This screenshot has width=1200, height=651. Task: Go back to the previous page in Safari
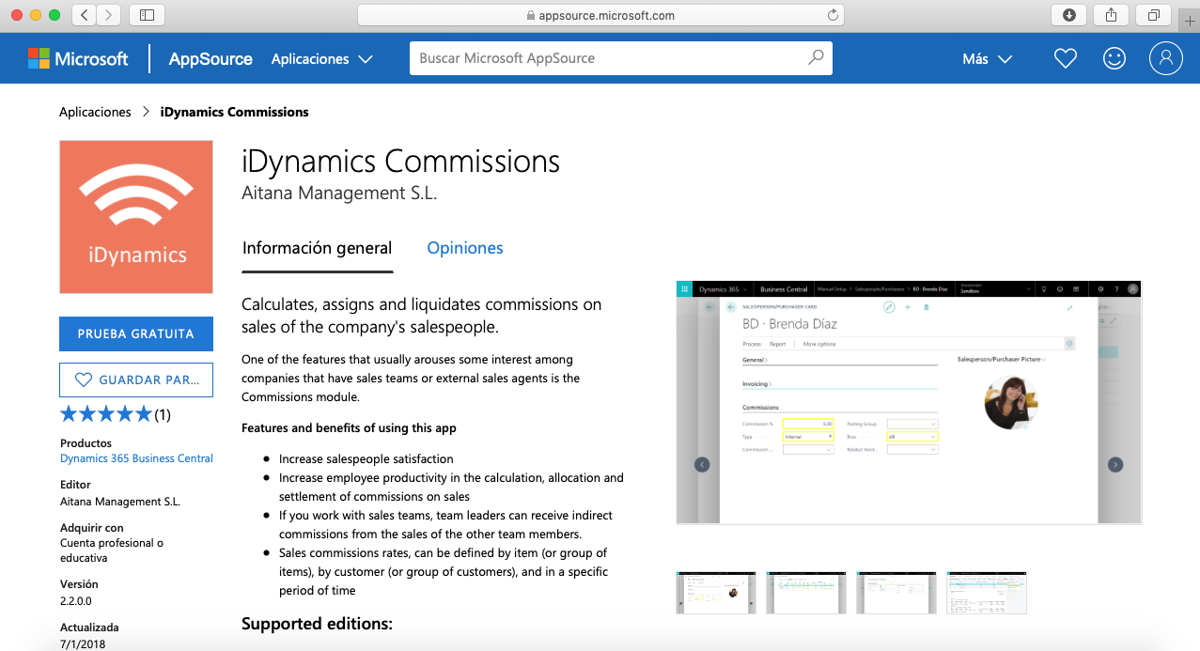[x=85, y=15]
